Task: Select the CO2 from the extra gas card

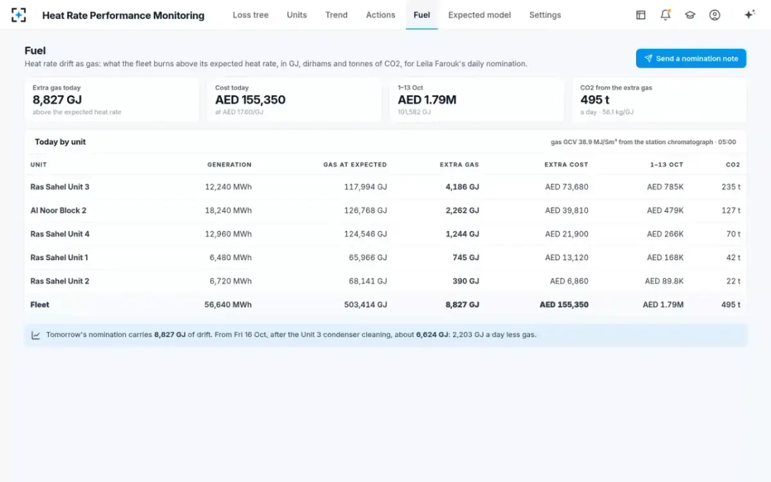Action: pos(659,100)
